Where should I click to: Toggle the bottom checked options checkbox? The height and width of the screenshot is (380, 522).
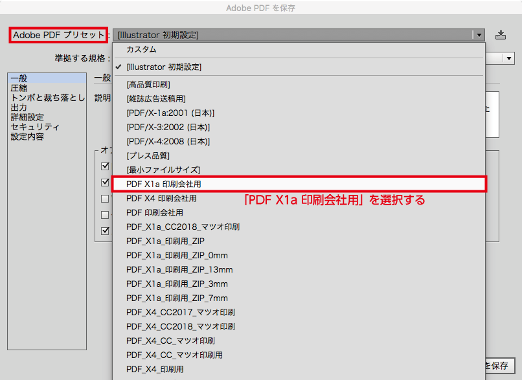tap(105, 230)
